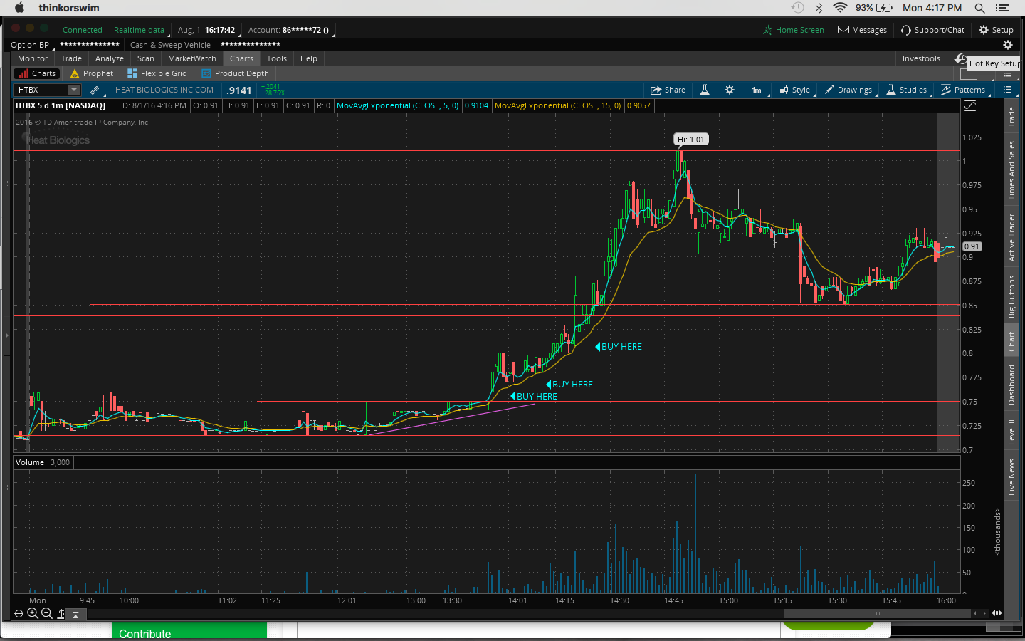
Task: Click the pan crosshair icon below chart
Action: [x=19, y=613]
